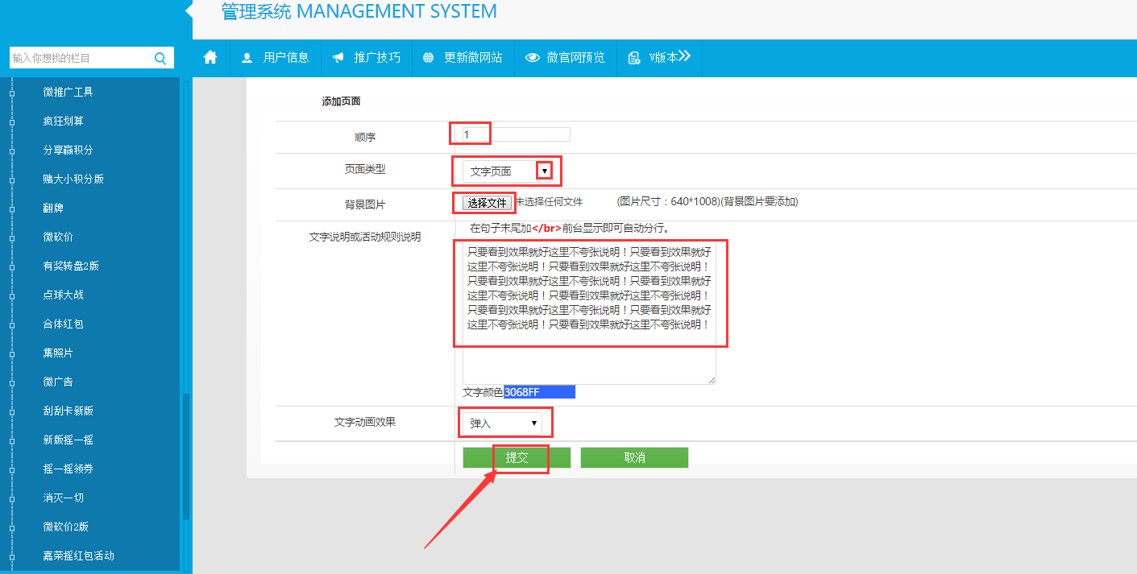Viewport: 1137px width, 574px height.
Task: Open the 微推广工具 sidebar item
Action: [68, 92]
